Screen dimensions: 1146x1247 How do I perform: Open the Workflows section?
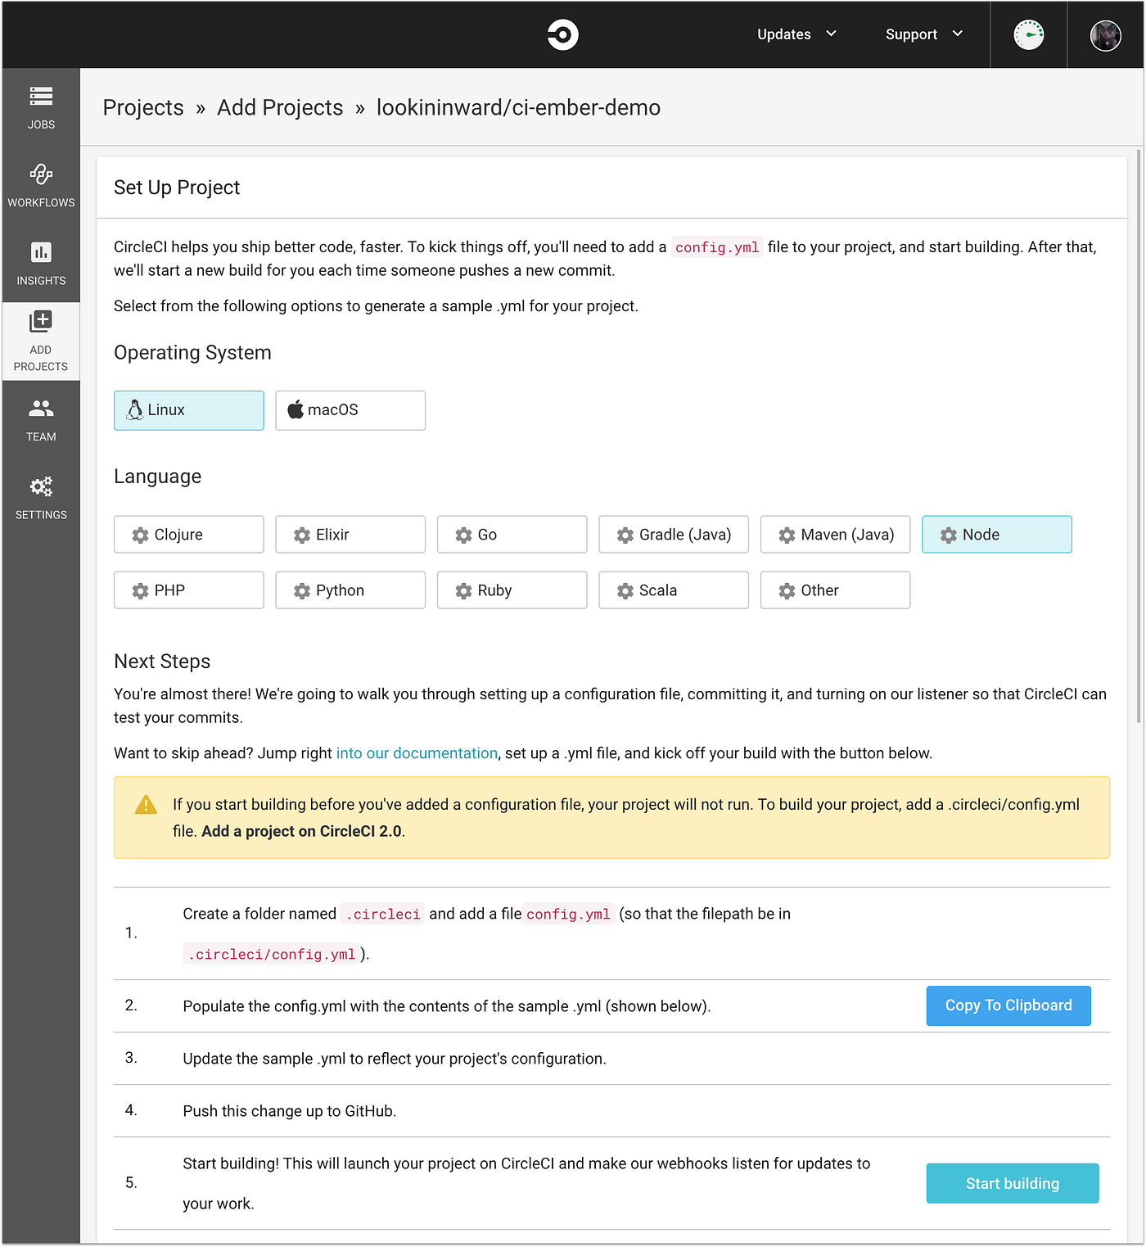pyautogui.click(x=41, y=183)
